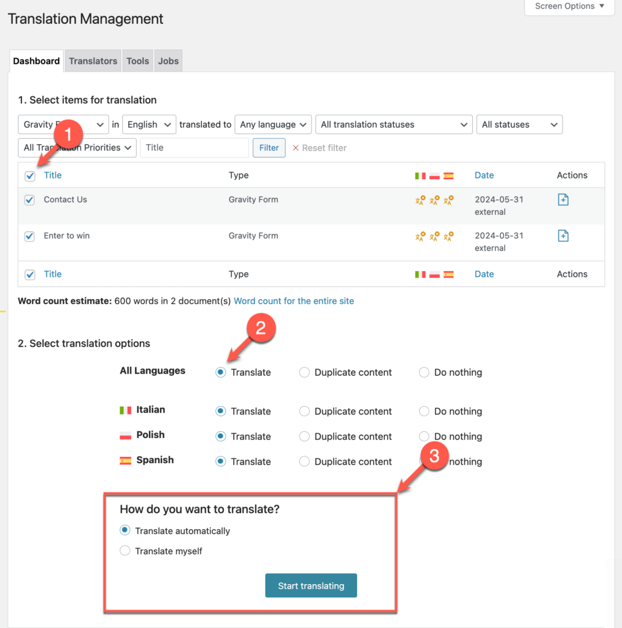Uncheck the Contact Us row checkbox

tap(29, 199)
